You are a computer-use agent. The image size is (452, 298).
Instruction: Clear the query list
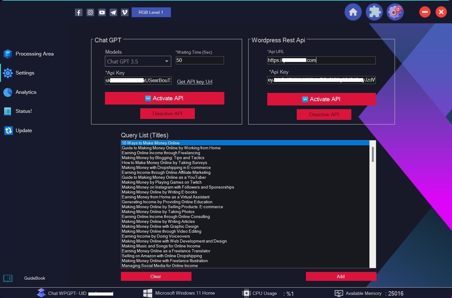tap(156, 277)
